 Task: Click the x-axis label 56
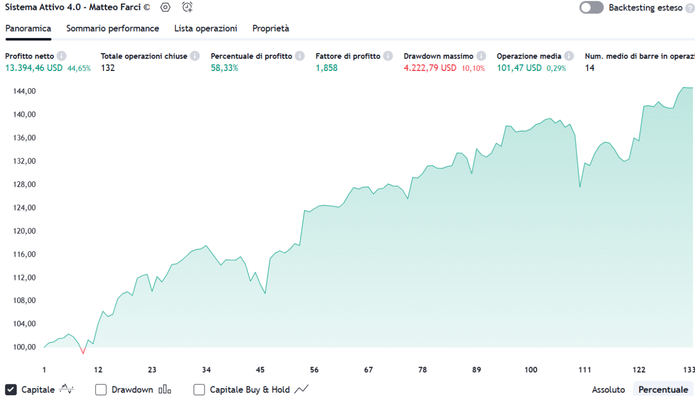pyautogui.click(x=314, y=370)
